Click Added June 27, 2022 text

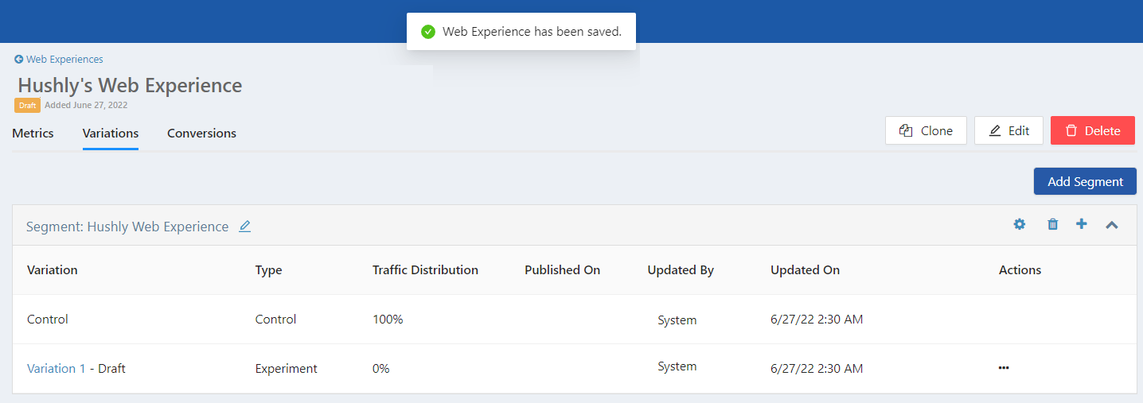pyautogui.click(x=86, y=105)
